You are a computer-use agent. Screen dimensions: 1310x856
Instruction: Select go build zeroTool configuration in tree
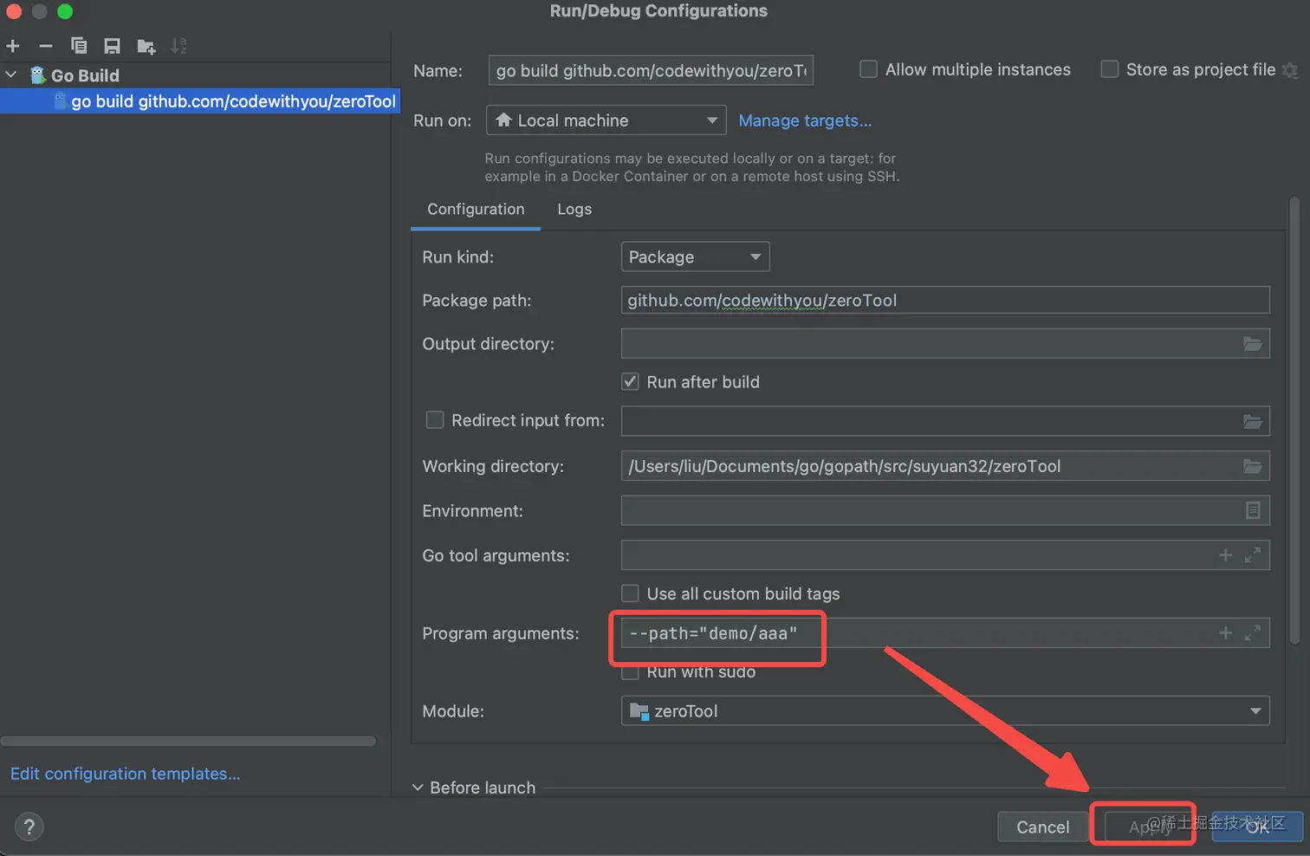pyautogui.click(x=198, y=101)
